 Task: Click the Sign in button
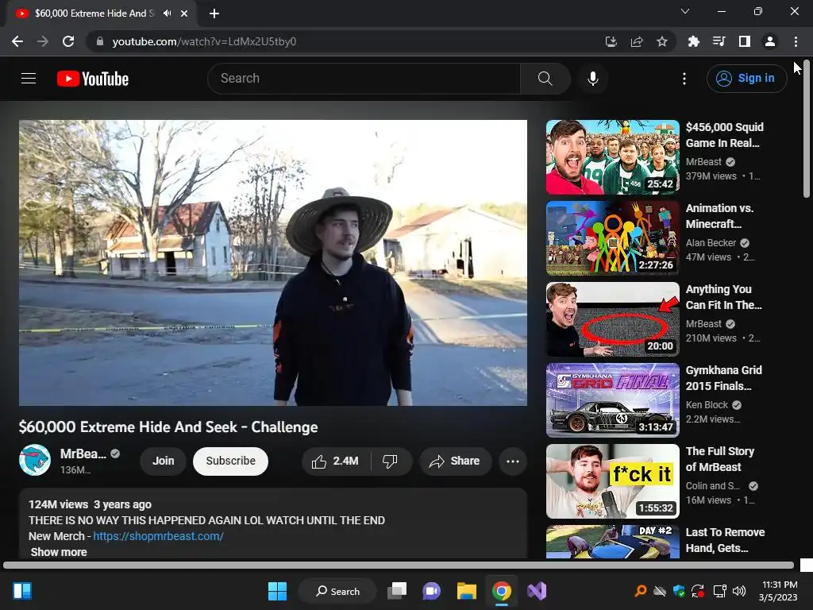point(746,79)
